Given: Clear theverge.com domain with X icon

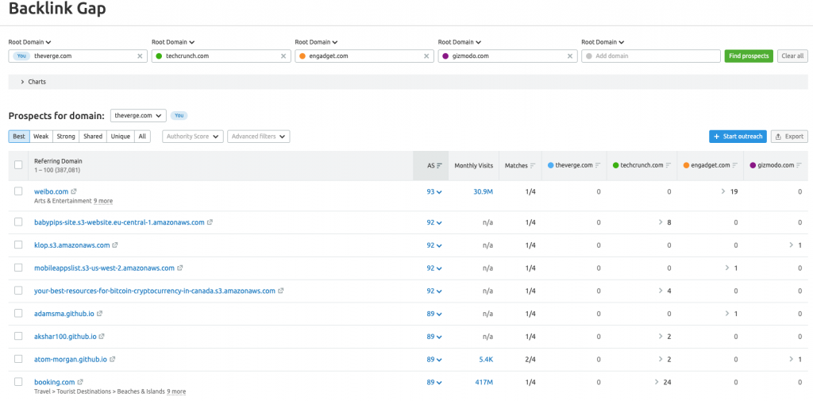Looking at the screenshot, I should [x=140, y=56].
